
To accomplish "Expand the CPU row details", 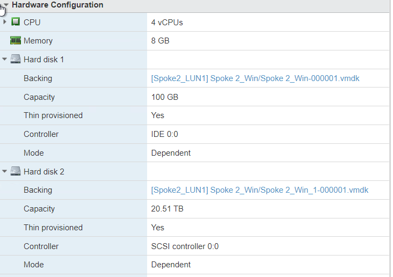I will click(5, 22).
